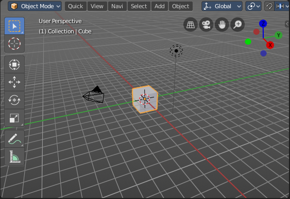Toggle the snapping magnet button
This screenshot has height=199, width=290.
click(269, 6)
